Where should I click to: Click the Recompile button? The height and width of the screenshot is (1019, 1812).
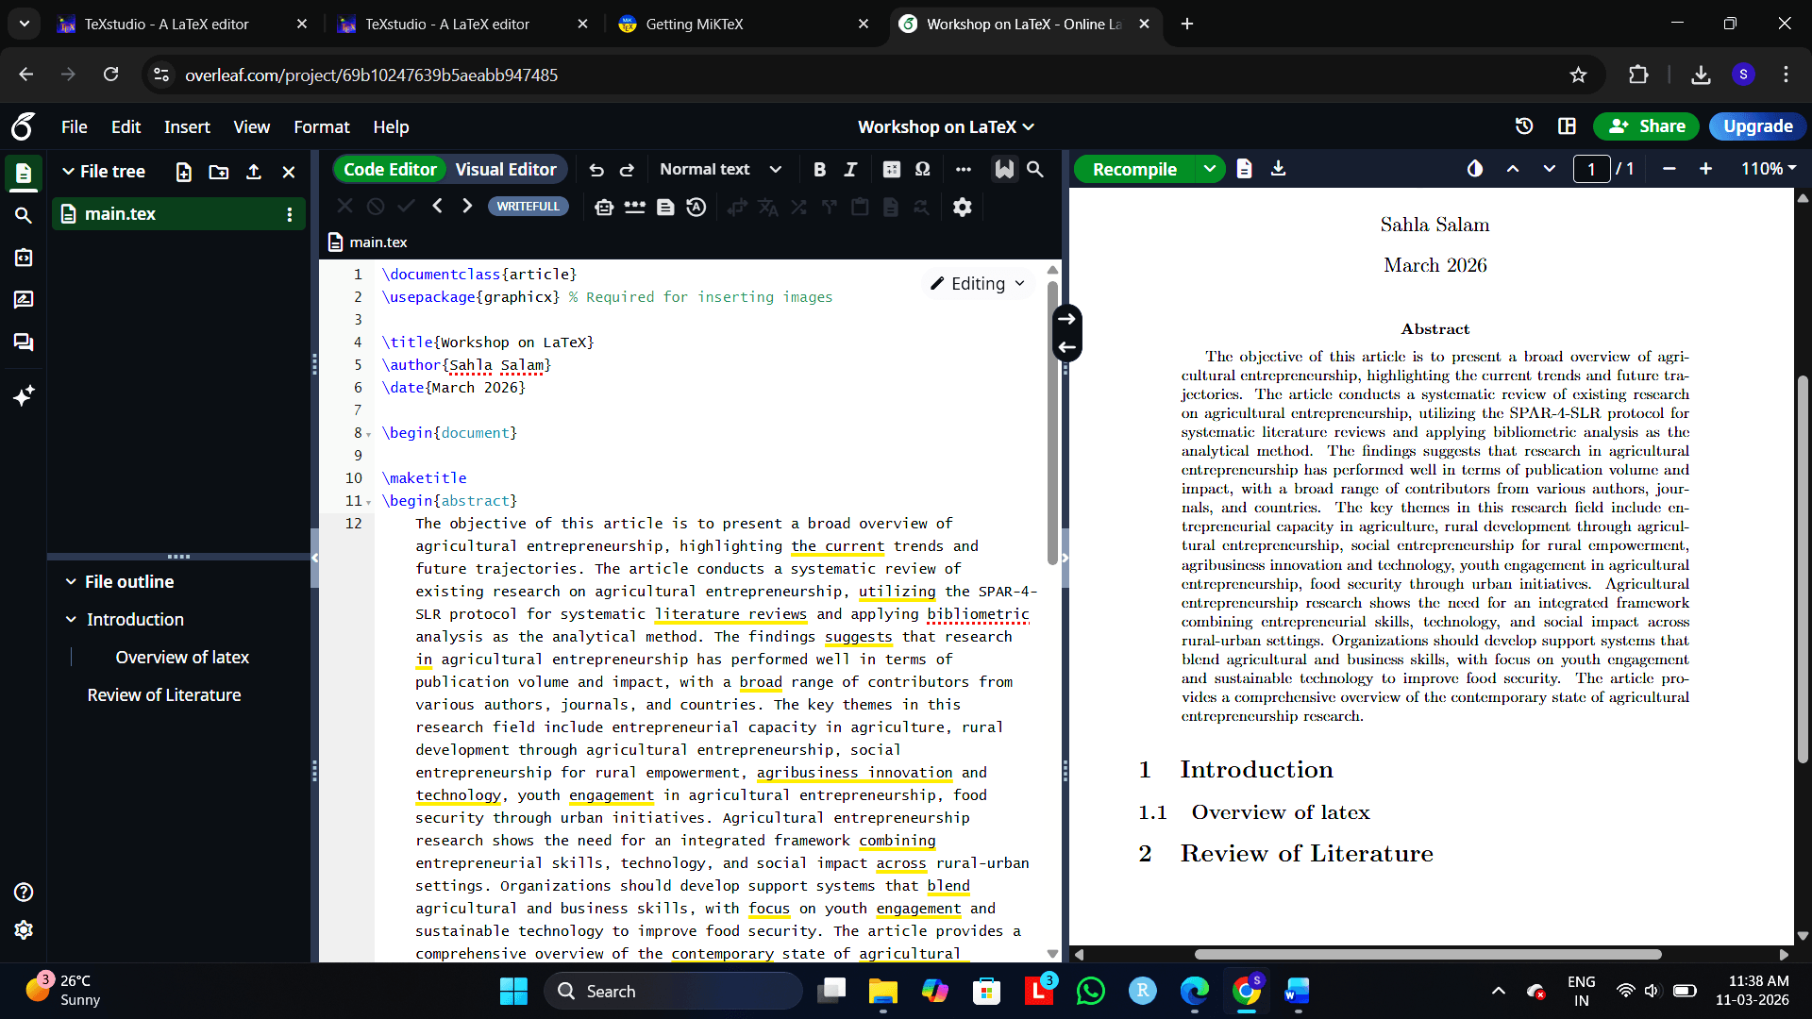pos(1134,170)
